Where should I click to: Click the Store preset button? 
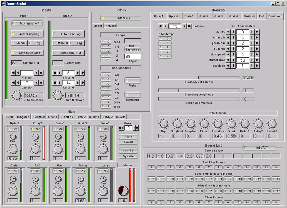click(x=128, y=136)
